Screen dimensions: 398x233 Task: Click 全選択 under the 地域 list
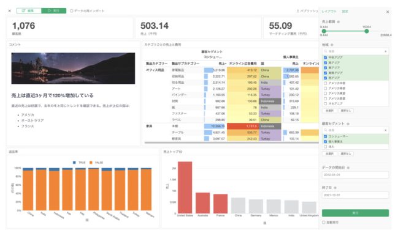(x=329, y=111)
